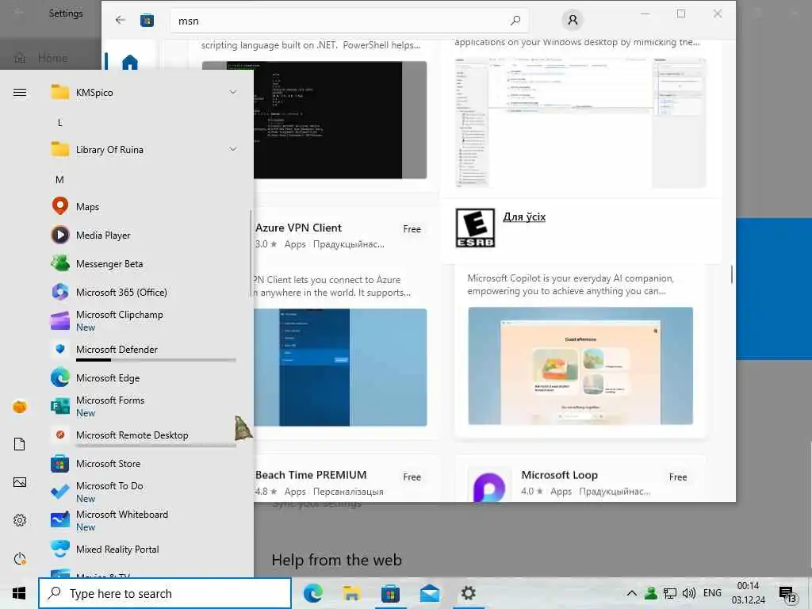Image resolution: width=812 pixels, height=609 pixels.
Task: Click Home in the Settings window
Action: (x=52, y=57)
